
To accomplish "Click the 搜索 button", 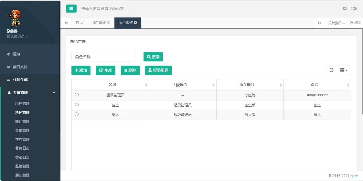I will [153, 57].
